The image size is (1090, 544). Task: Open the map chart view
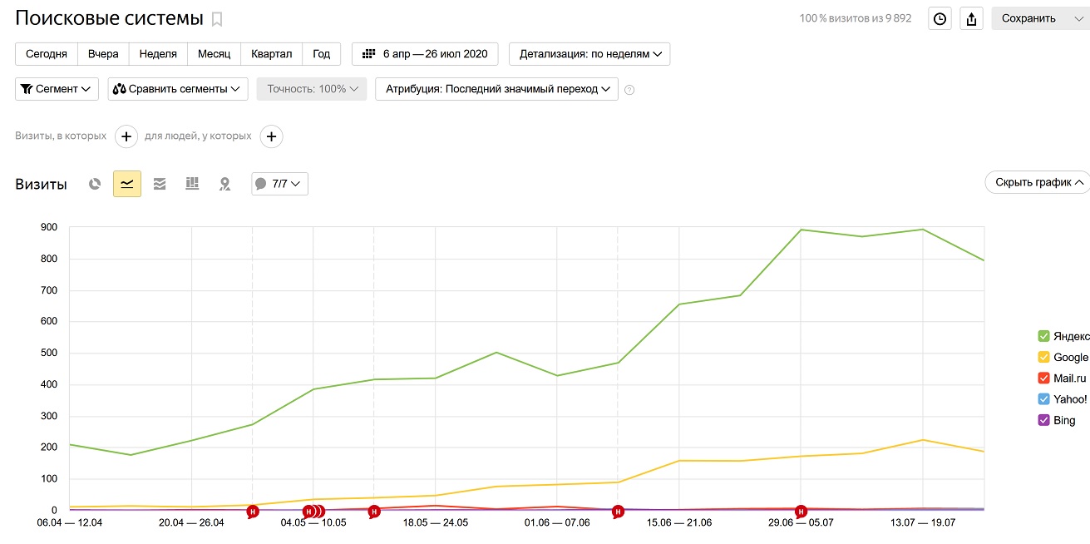pos(224,184)
